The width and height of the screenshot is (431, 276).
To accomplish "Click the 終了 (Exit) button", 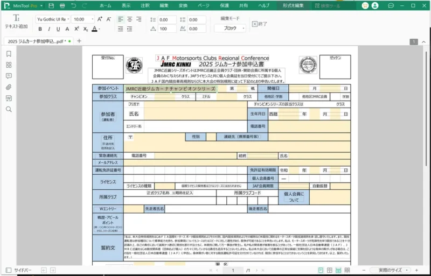I will tap(260, 24).
